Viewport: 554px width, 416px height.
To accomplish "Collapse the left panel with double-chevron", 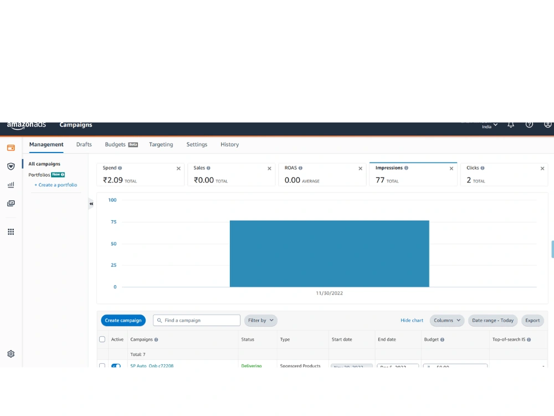I will coord(91,204).
